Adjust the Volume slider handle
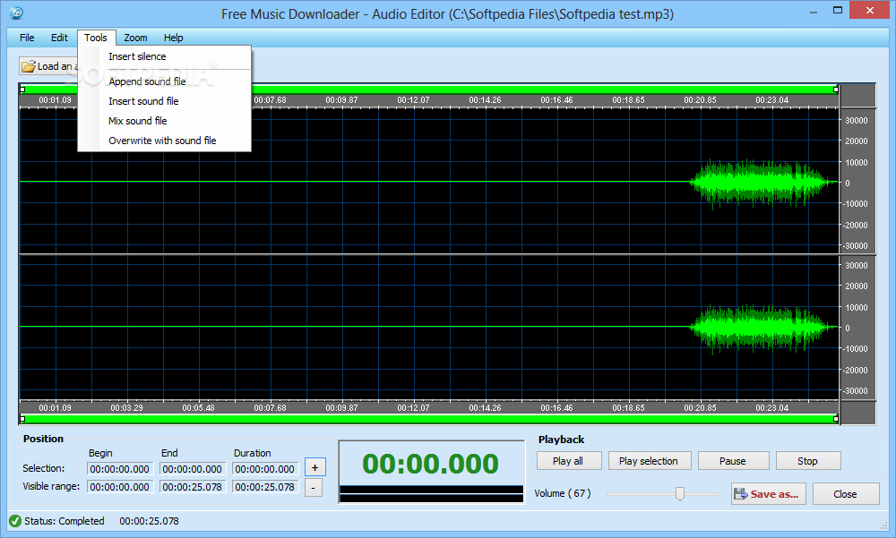 [680, 493]
